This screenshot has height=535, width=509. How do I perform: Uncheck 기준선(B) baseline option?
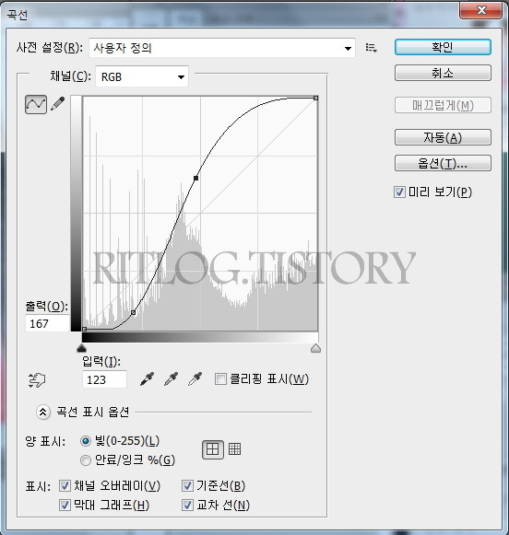[x=187, y=486]
